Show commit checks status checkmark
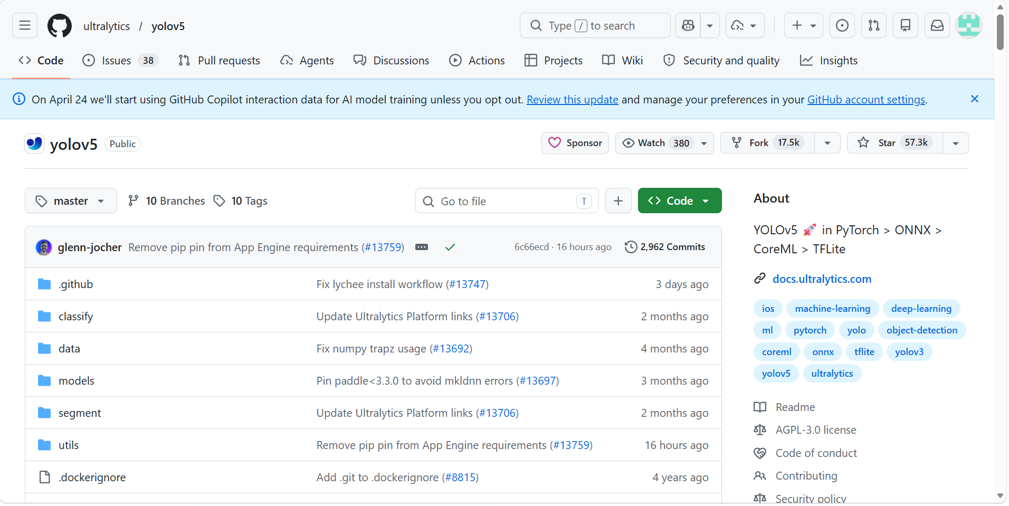1009x506 pixels. 450,247
